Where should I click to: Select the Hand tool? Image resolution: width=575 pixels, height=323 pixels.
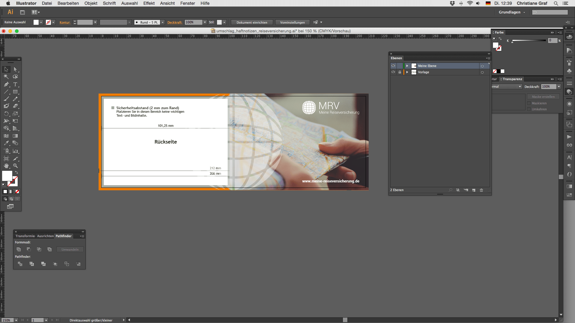[6, 166]
